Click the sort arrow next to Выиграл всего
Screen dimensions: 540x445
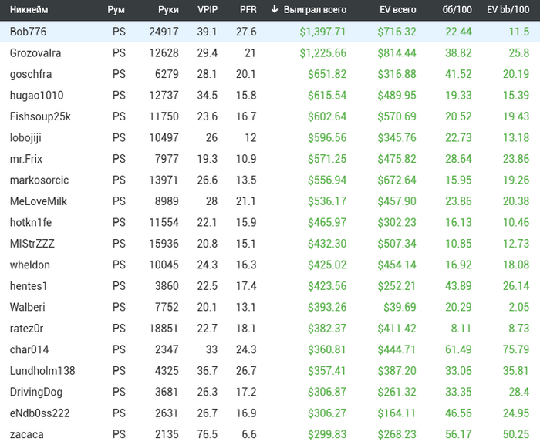click(x=274, y=9)
